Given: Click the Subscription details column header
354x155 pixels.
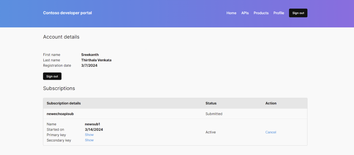Looking at the screenshot, I should tap(64, 103).
